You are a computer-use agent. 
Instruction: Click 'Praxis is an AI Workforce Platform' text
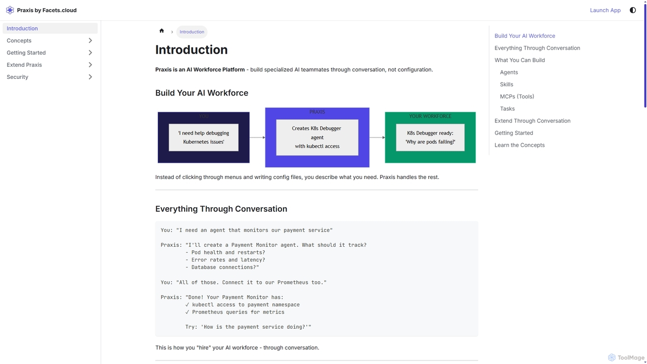pyautogui.click(x=200, y=70)
